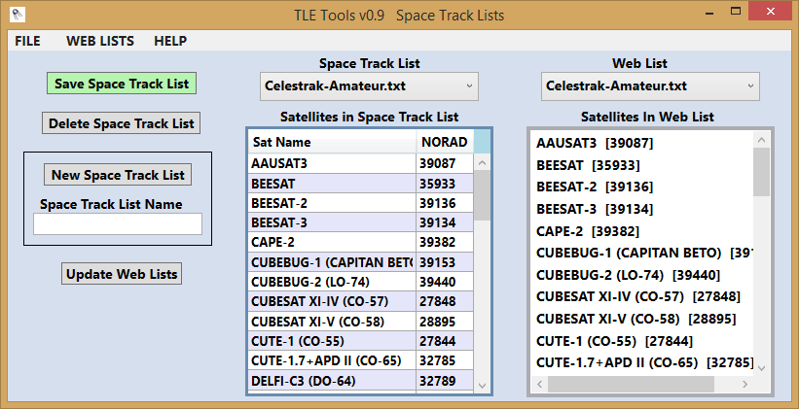Click NORAD cell 39440

(445, 282)
